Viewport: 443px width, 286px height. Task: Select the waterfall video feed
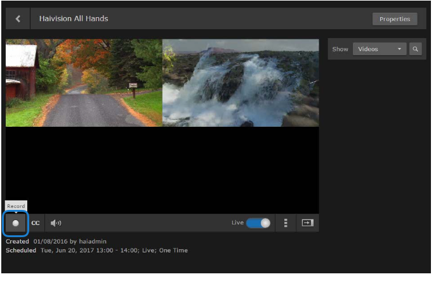[x=241, y=83]
